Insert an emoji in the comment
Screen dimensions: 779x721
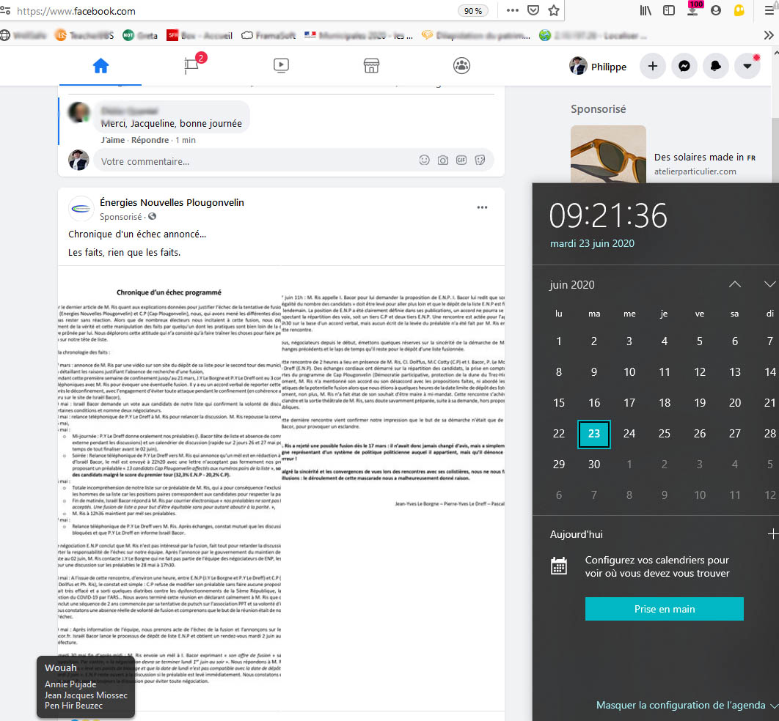[424, 160]
